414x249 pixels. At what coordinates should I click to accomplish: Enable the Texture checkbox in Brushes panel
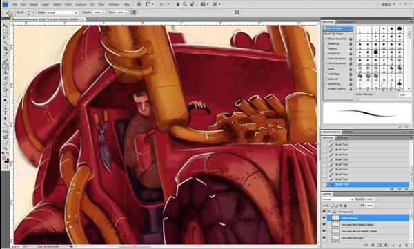[x=326, y=49]
